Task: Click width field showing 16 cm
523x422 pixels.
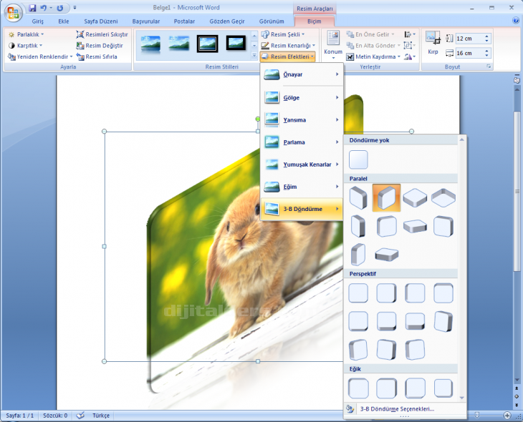Action: pyautogui.click(x=470, y=53)
